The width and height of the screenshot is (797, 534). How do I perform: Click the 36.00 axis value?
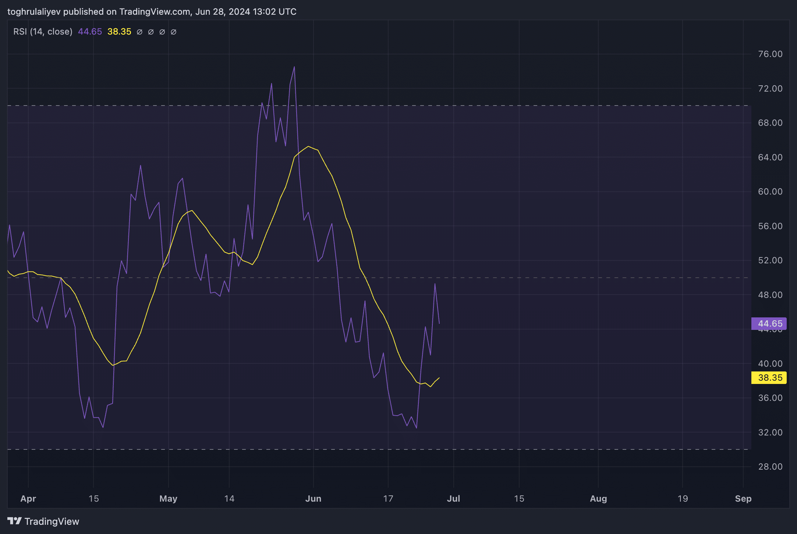770,398
